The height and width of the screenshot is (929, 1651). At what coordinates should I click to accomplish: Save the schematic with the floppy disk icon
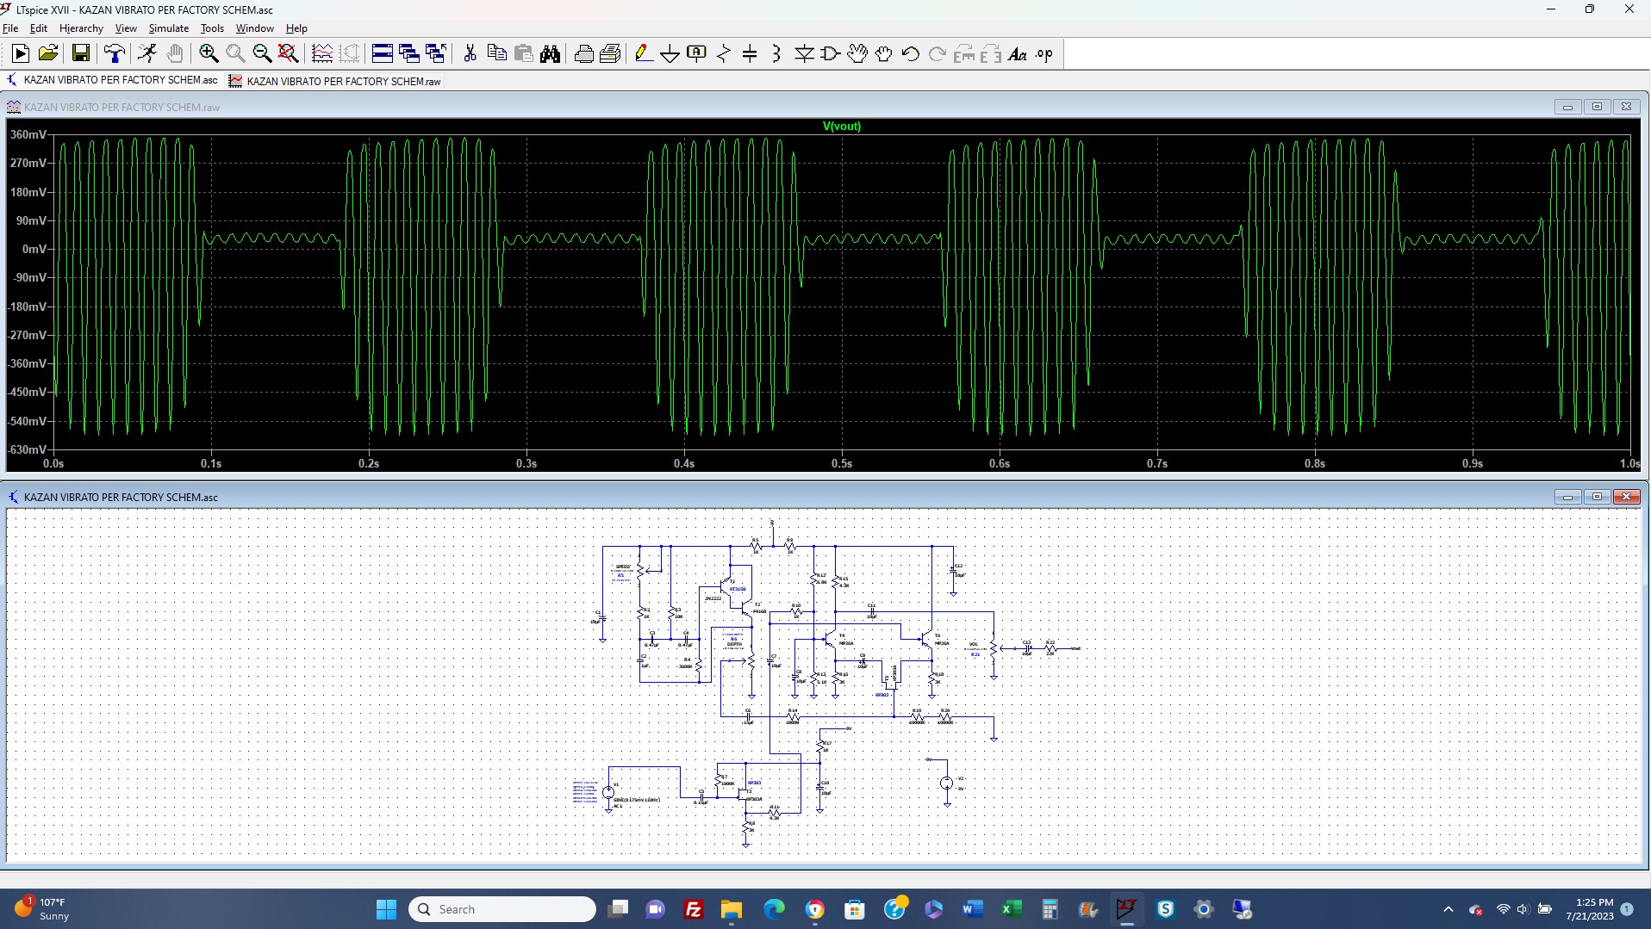81,54
